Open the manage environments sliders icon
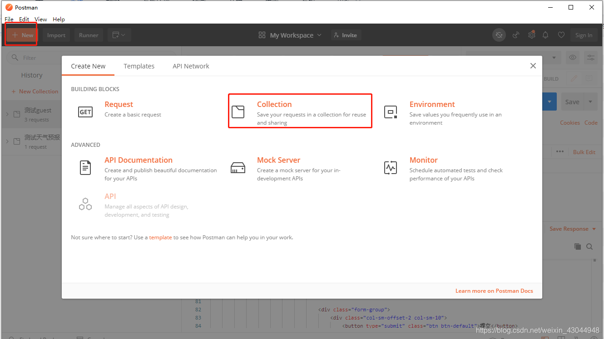This screenshot has height=339, width=604. (x=591, y=58)
